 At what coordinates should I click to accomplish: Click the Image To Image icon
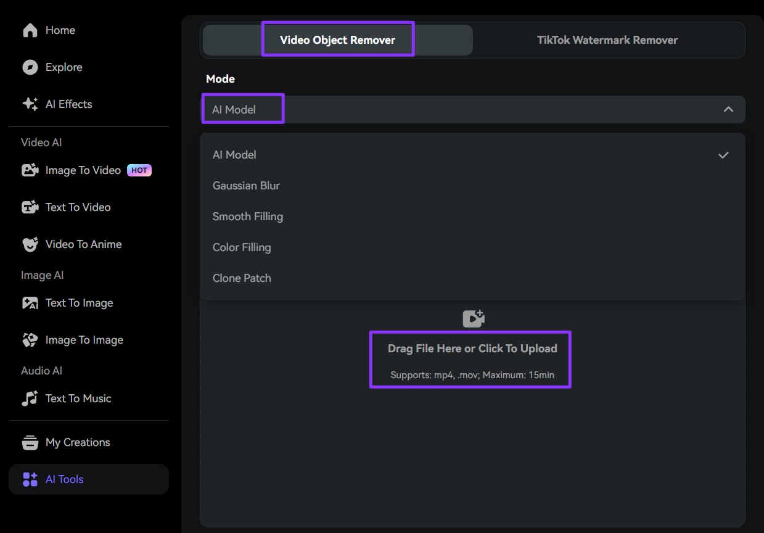pyautogui.click(x=30, y=340)
